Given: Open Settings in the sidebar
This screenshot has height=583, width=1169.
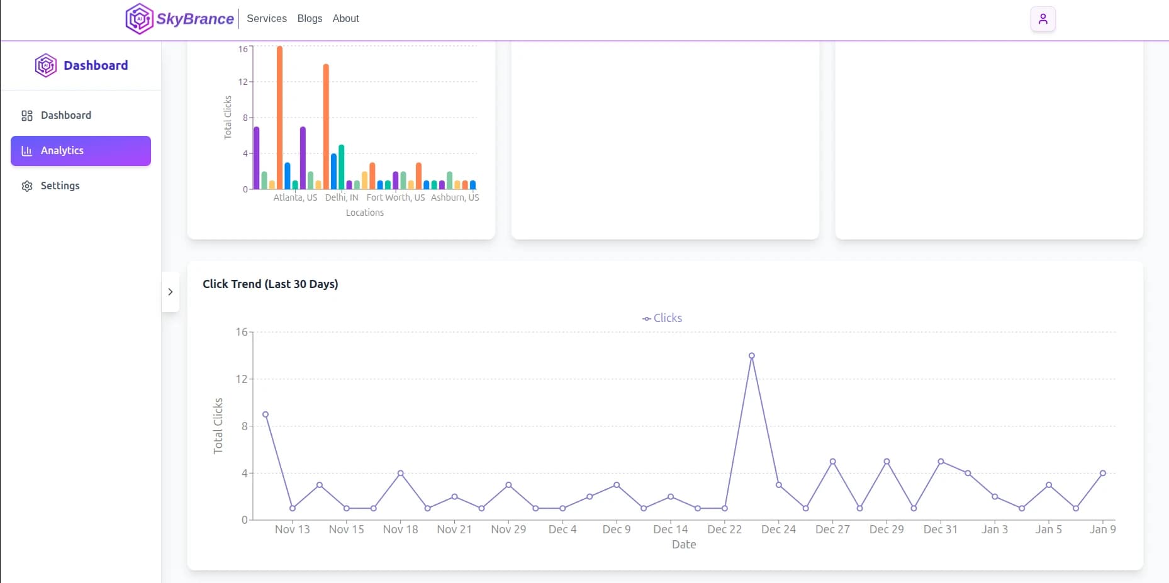Looking at the screenshot, I should coord(60,186).
